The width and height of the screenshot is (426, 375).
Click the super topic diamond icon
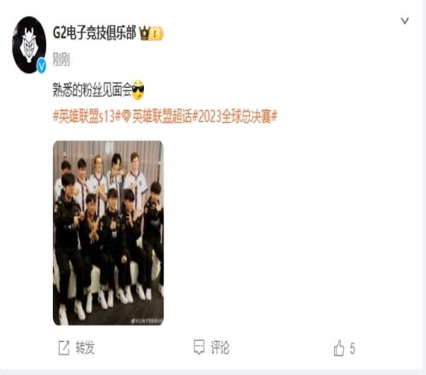pos(127,117)
